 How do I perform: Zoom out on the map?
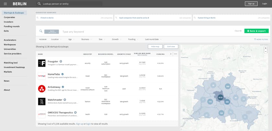click(x=266, y=51)
